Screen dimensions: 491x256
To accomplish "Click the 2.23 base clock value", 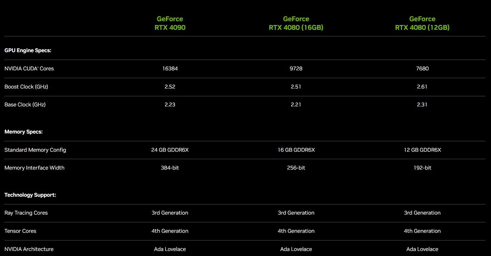I will pyautogui.click(x=170, y=105).
